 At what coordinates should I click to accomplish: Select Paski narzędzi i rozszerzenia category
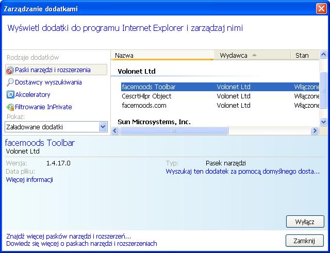56,70
